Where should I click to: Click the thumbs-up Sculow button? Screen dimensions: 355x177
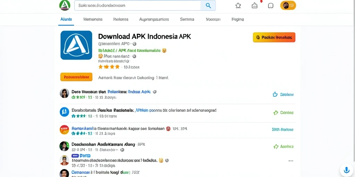click(283, 94)
